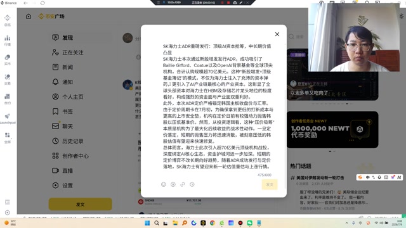Click the list icon at rail bottom
This screenshot has height=228, width=406.
7,202
